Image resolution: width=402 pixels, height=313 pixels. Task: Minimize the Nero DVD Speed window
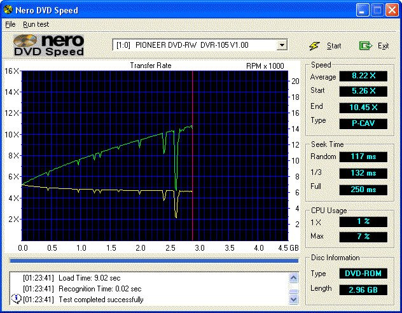click(x=363, y=10)
